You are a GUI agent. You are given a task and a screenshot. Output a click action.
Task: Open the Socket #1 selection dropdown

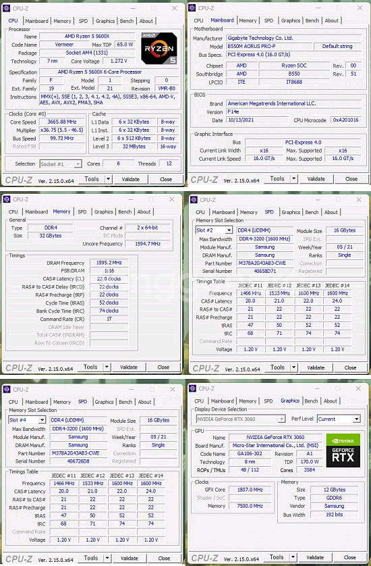78,164
